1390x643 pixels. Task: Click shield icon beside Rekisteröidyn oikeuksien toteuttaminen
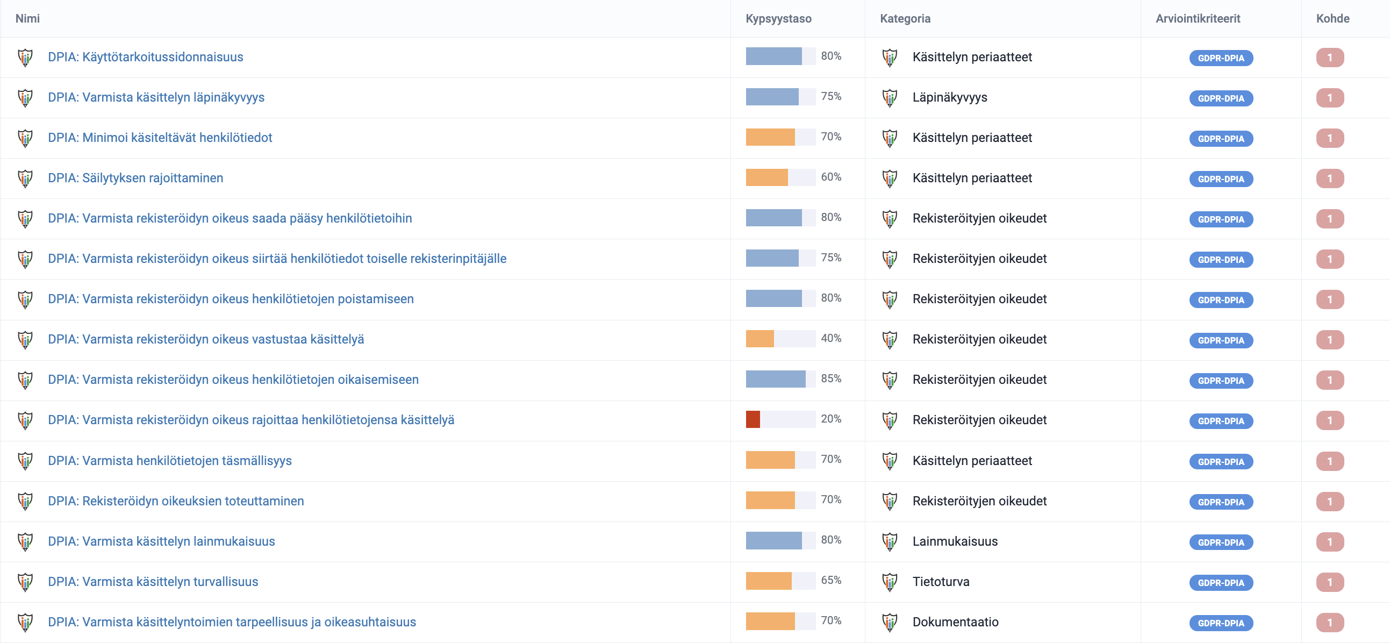pyautogui.click(x=25, y=502)
